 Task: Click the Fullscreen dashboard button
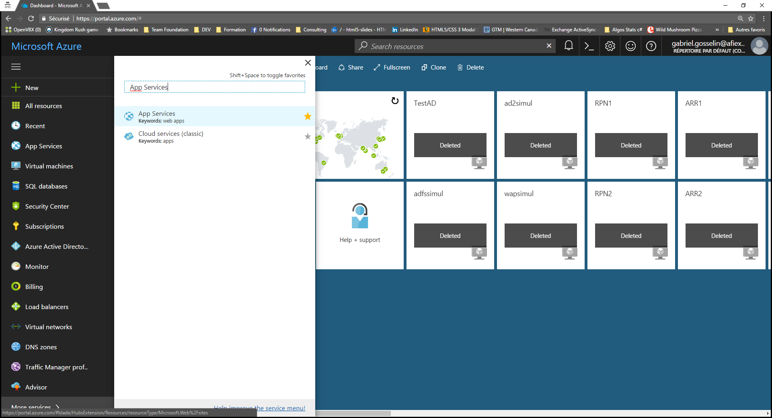[x=392, y=68]
